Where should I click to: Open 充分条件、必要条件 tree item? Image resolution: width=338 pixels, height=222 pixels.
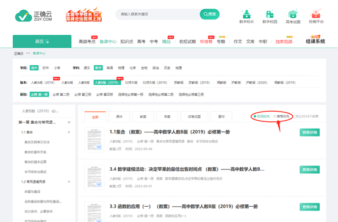(38, 212)
